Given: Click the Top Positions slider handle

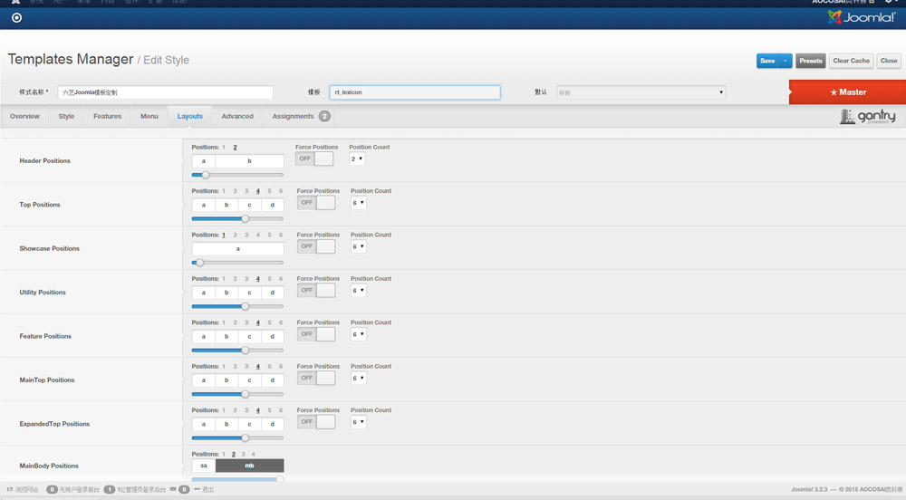Looking at the screenshot, I should 245,218.
